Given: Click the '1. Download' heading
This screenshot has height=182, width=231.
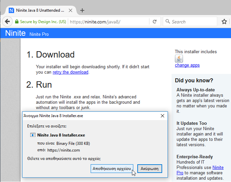Looking at the screenshot, I should (50, 55).
